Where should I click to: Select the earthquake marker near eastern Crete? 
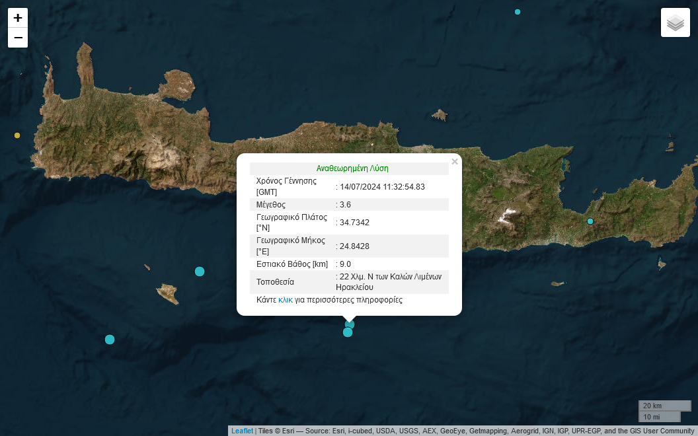click(590, 221)
